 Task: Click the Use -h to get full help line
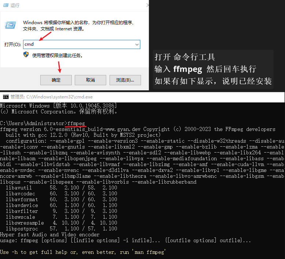(83, 252)
